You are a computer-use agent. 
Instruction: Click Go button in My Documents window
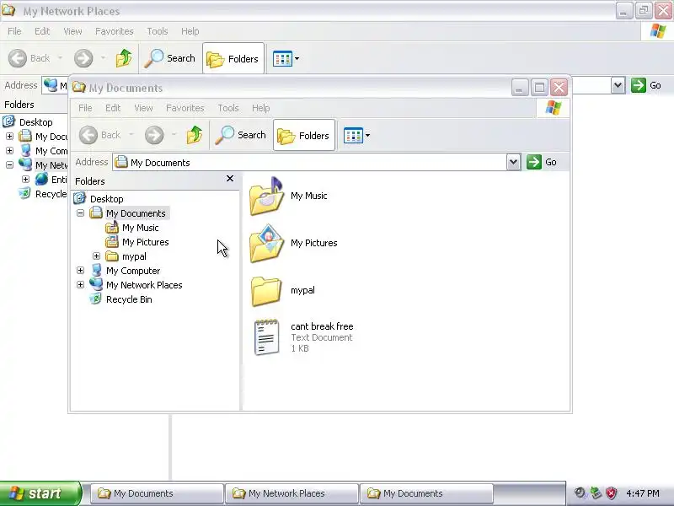click(x=542, y=162)
